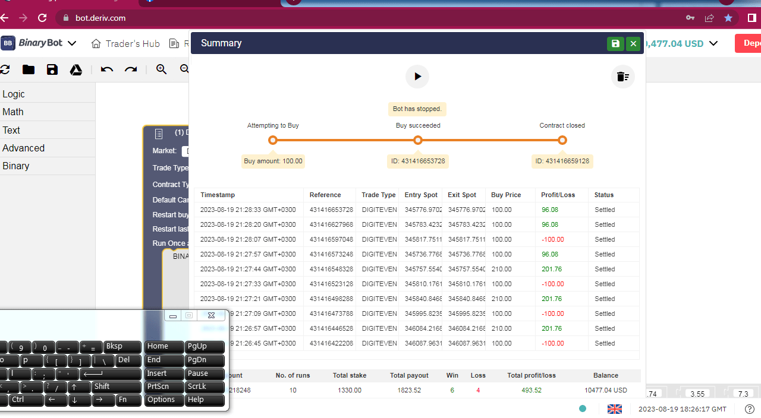This screenshot has width=761, height=418.
Task: Change language using the UK flag icon
Action: click(614, 408)
